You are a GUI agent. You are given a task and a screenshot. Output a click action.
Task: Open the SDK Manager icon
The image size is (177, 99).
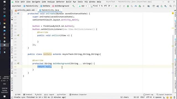pyautogui.click(x=165, y=6)
